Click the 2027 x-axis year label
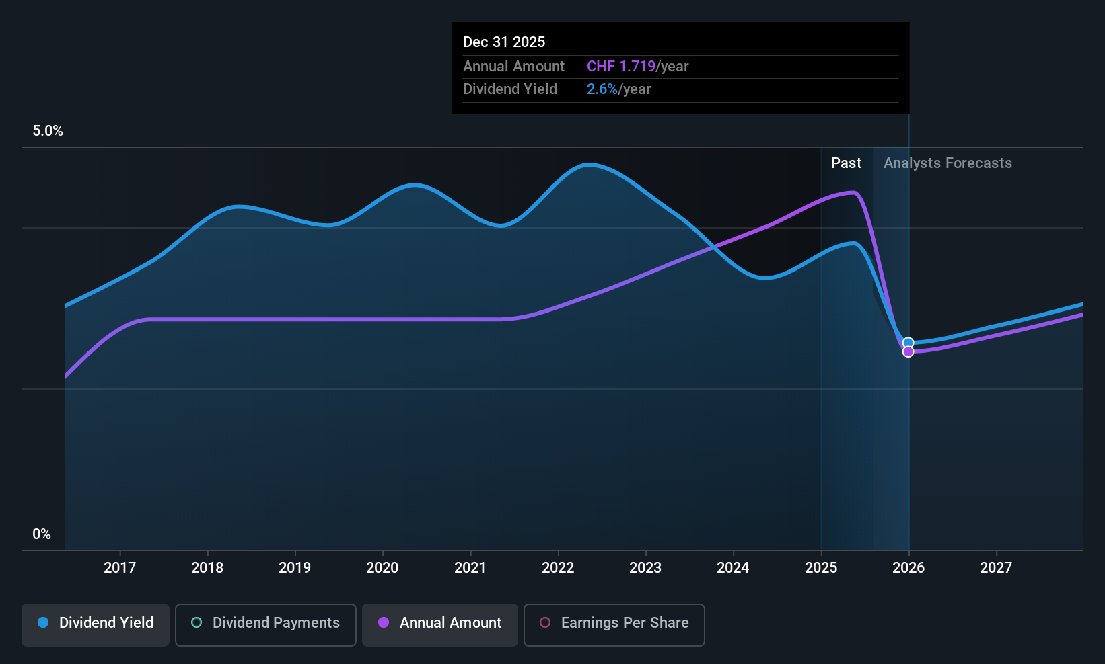The width and height of the screenshot is (1105, 664). pos(996,568)
